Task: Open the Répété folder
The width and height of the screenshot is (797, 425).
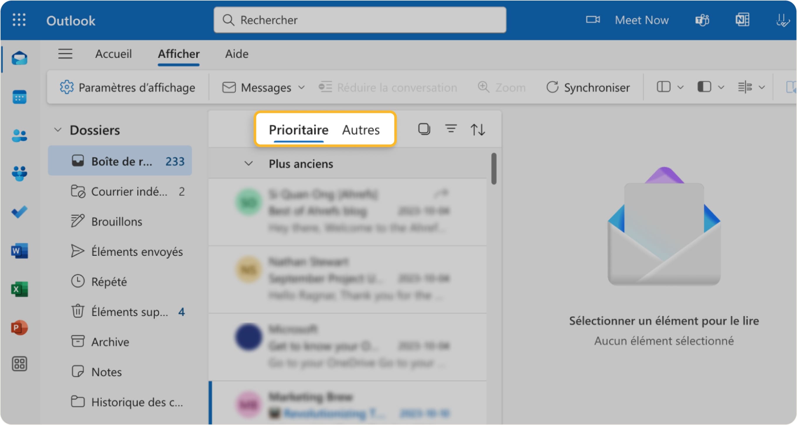Action: coord(120,281)
